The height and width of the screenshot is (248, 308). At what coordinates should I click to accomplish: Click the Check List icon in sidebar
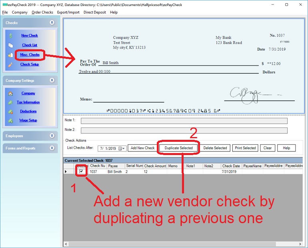click(11, 45)
